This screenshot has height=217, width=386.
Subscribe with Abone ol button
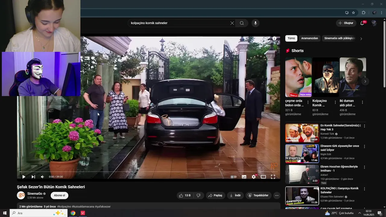[59, 195]
